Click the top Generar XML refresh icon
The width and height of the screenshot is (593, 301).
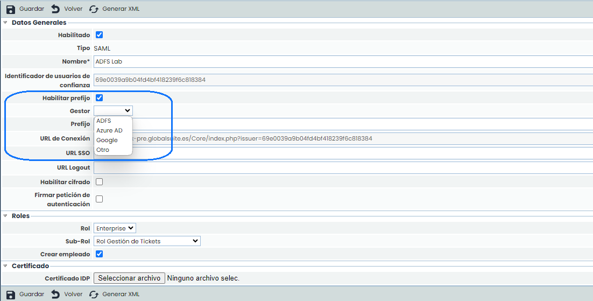click(94, 9)
